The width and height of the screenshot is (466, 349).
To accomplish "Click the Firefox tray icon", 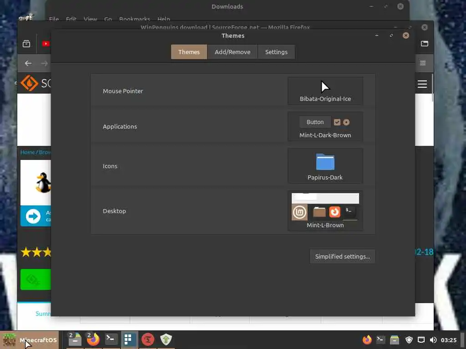I will click(x=367, y=340).
